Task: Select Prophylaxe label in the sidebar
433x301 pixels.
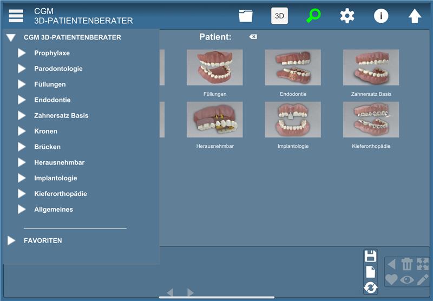Action: point(52,53)
